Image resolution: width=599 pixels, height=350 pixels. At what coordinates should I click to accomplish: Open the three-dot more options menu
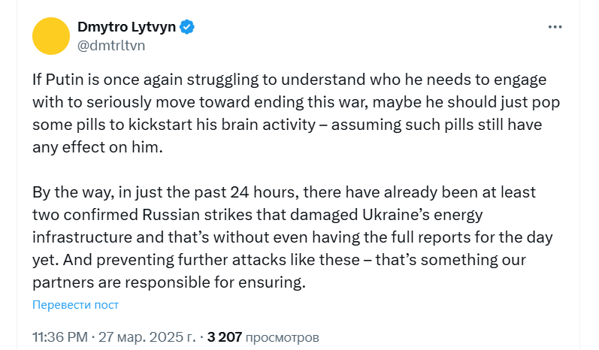555,27
